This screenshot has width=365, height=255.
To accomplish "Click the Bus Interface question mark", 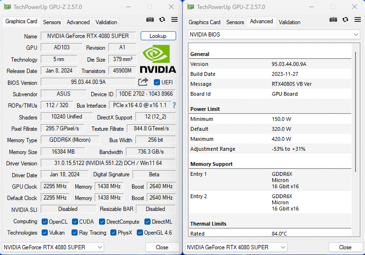I will (174, 105).
